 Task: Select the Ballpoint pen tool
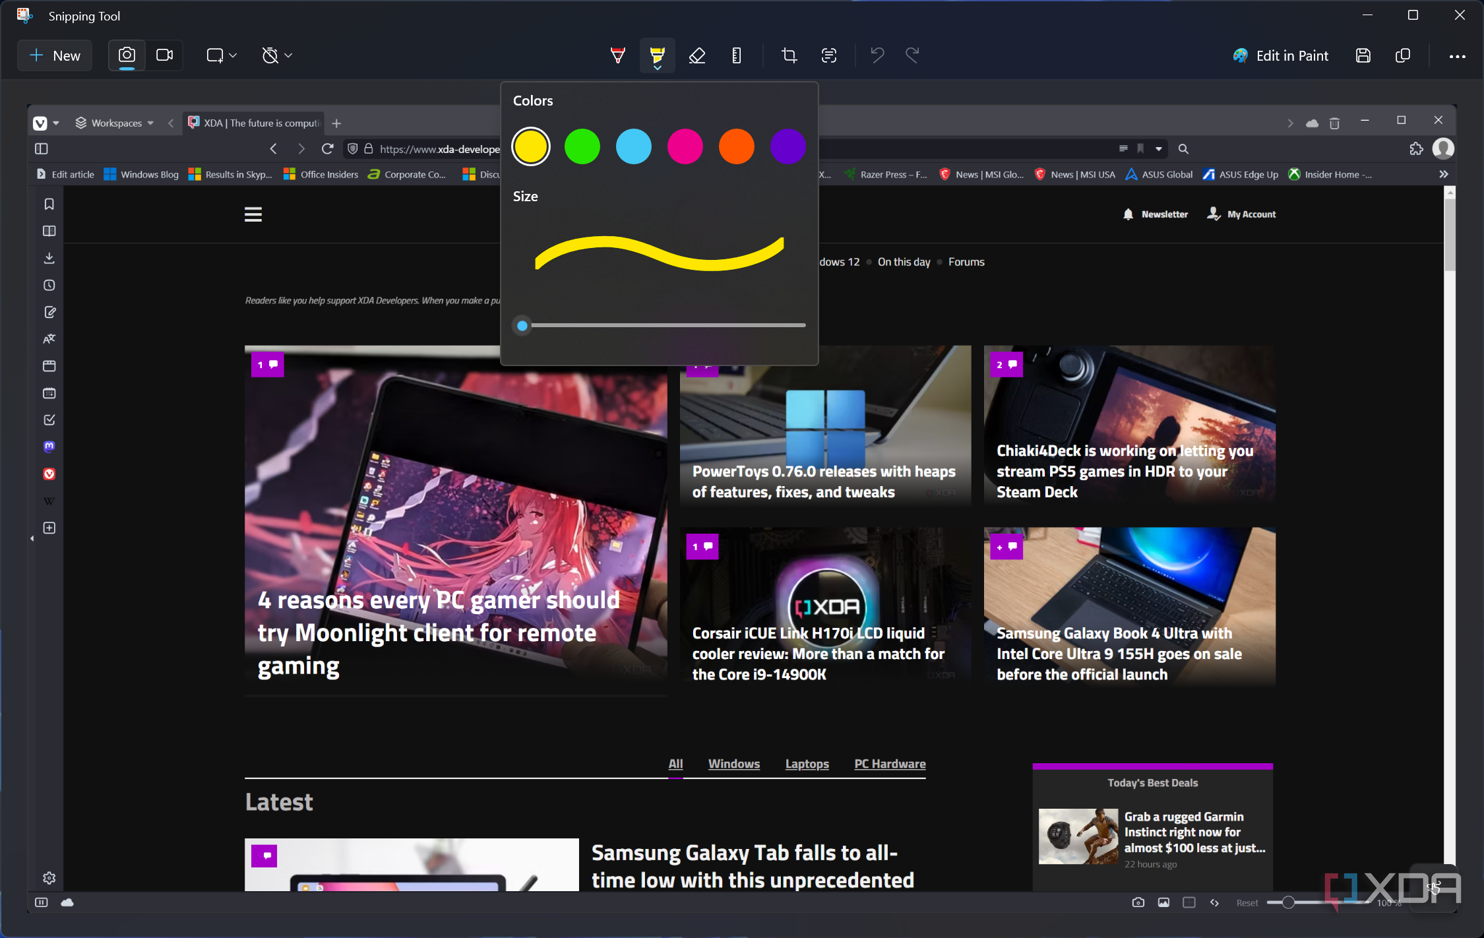tap(617, 55)
